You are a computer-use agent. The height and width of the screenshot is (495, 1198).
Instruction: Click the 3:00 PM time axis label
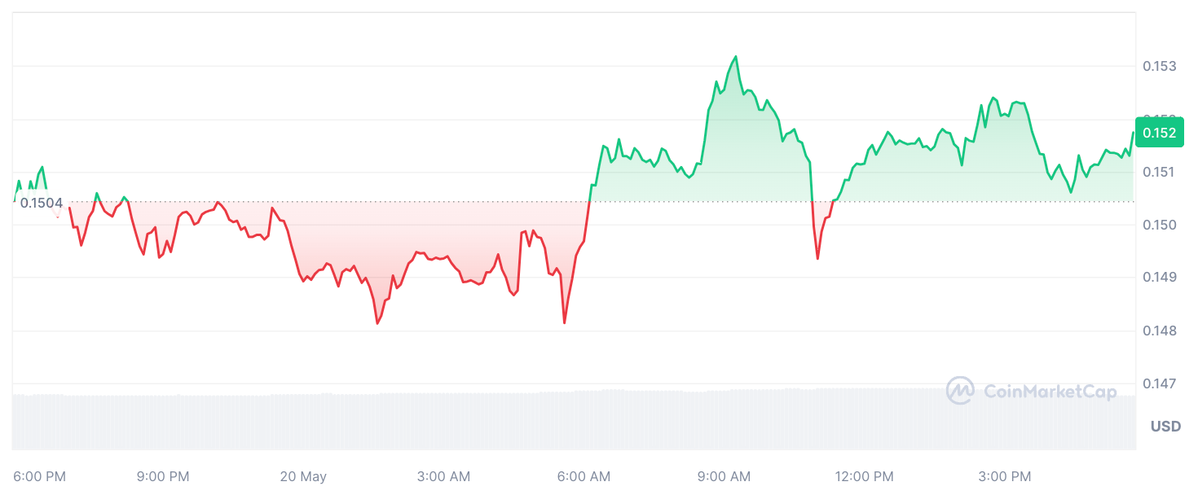pos(1004,476)
